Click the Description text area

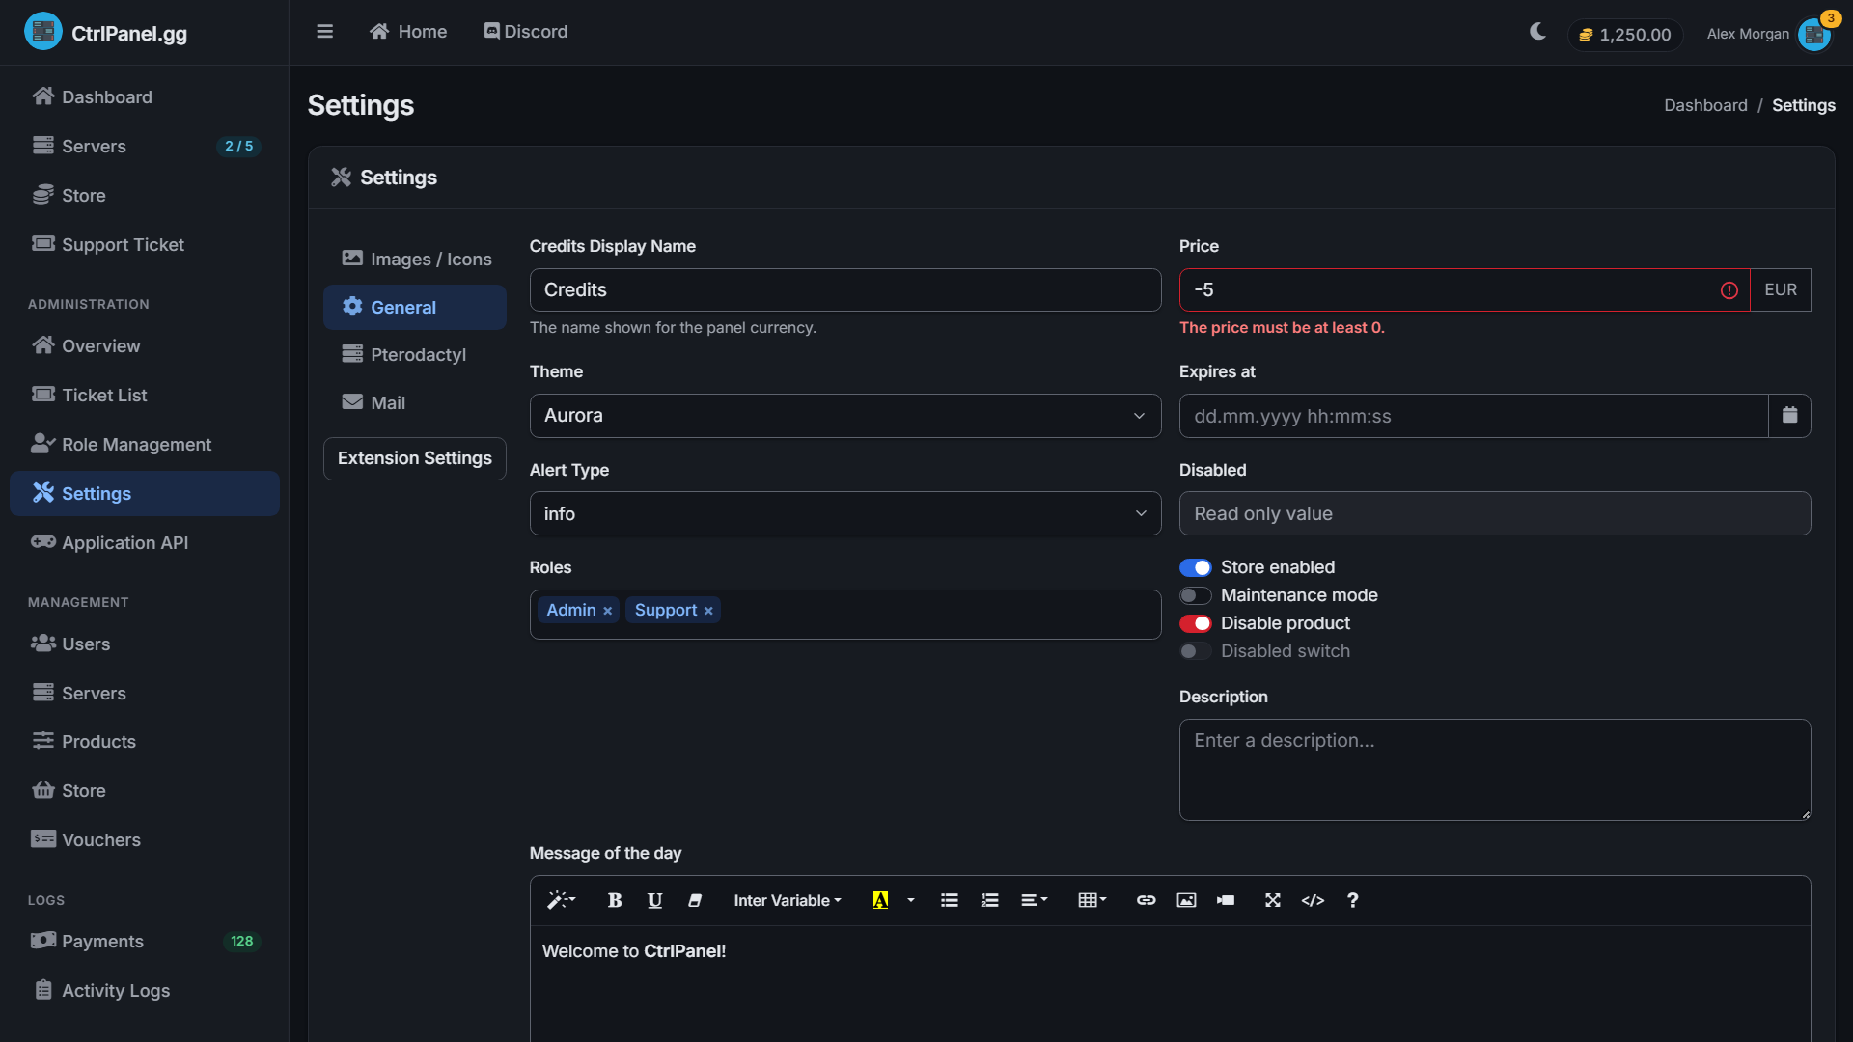(1494, 770)
